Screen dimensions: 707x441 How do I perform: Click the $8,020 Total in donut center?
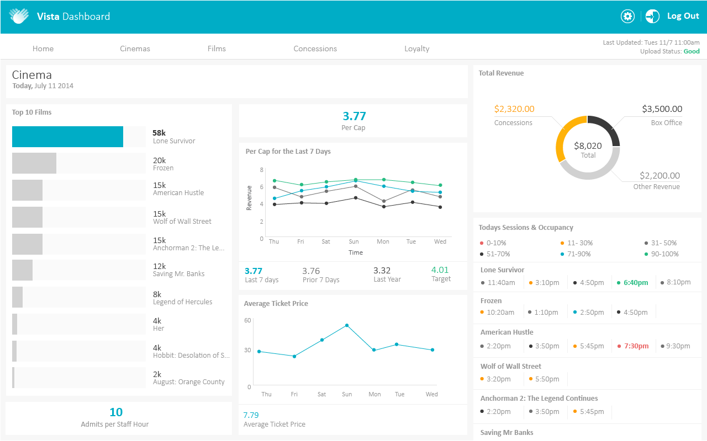[x=588, y=146]
